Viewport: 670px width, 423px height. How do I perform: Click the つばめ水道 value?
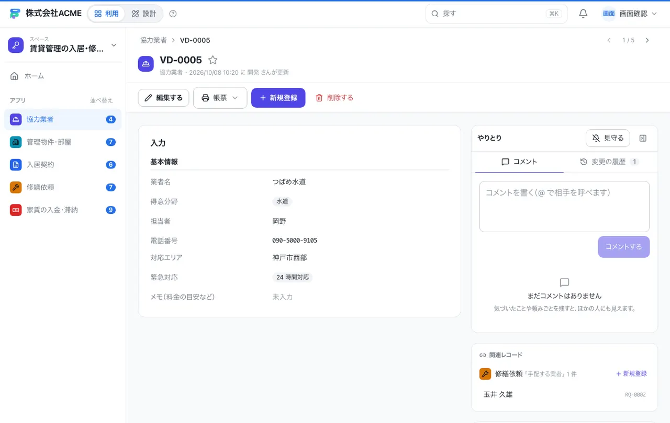click(x=289, y=182)
